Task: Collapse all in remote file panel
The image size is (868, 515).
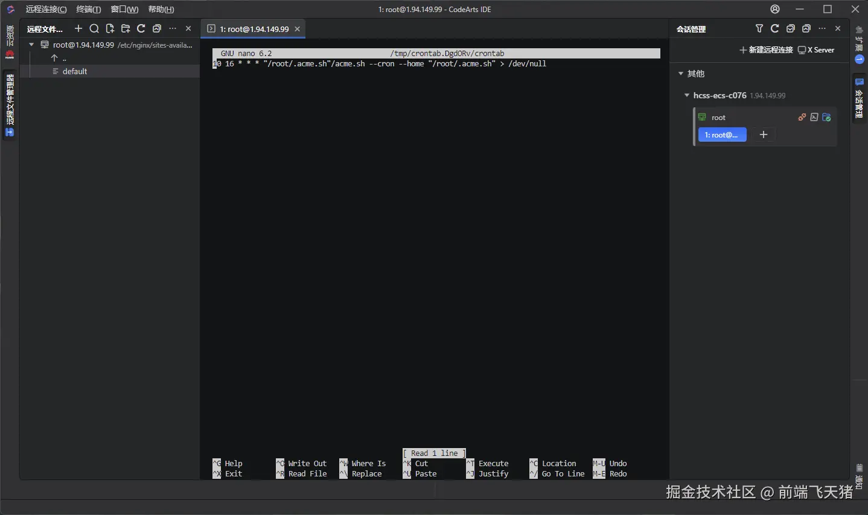Action: tap(157, 28)
